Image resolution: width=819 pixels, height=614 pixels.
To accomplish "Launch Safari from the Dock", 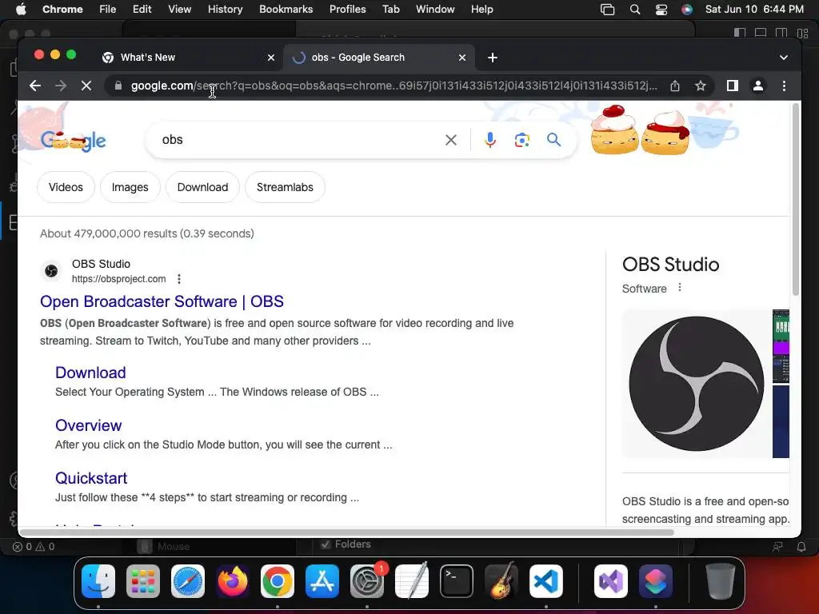I will click(188, 581).
